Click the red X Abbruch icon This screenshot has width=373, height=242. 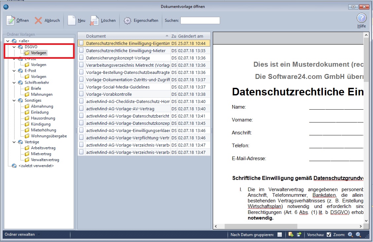38,20
